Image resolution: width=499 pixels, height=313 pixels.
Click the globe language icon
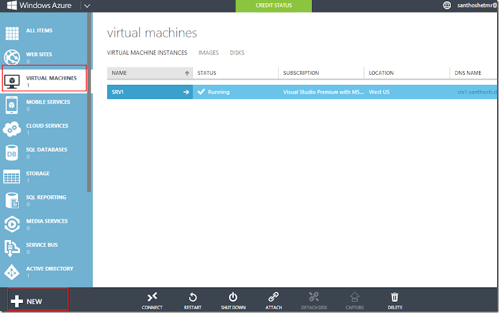447,5
